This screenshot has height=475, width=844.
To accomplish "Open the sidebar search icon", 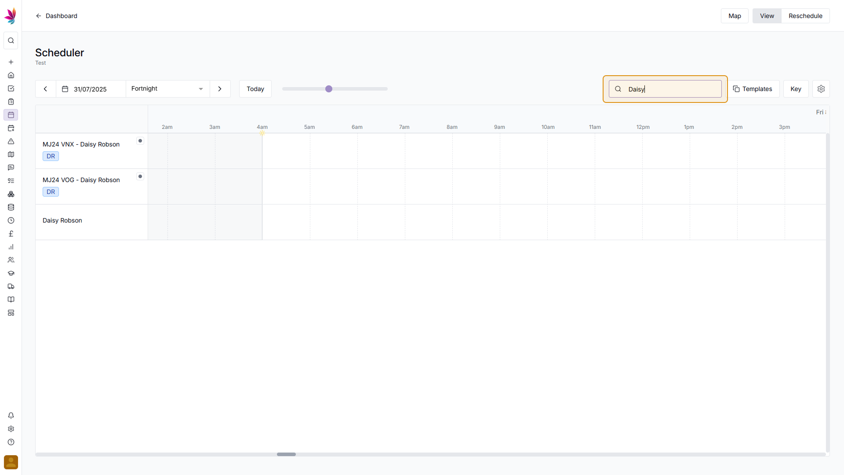I will click(11, 40).
